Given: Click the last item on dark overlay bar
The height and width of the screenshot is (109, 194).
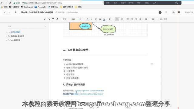Looking at the screenshot, I should point(155,3).
